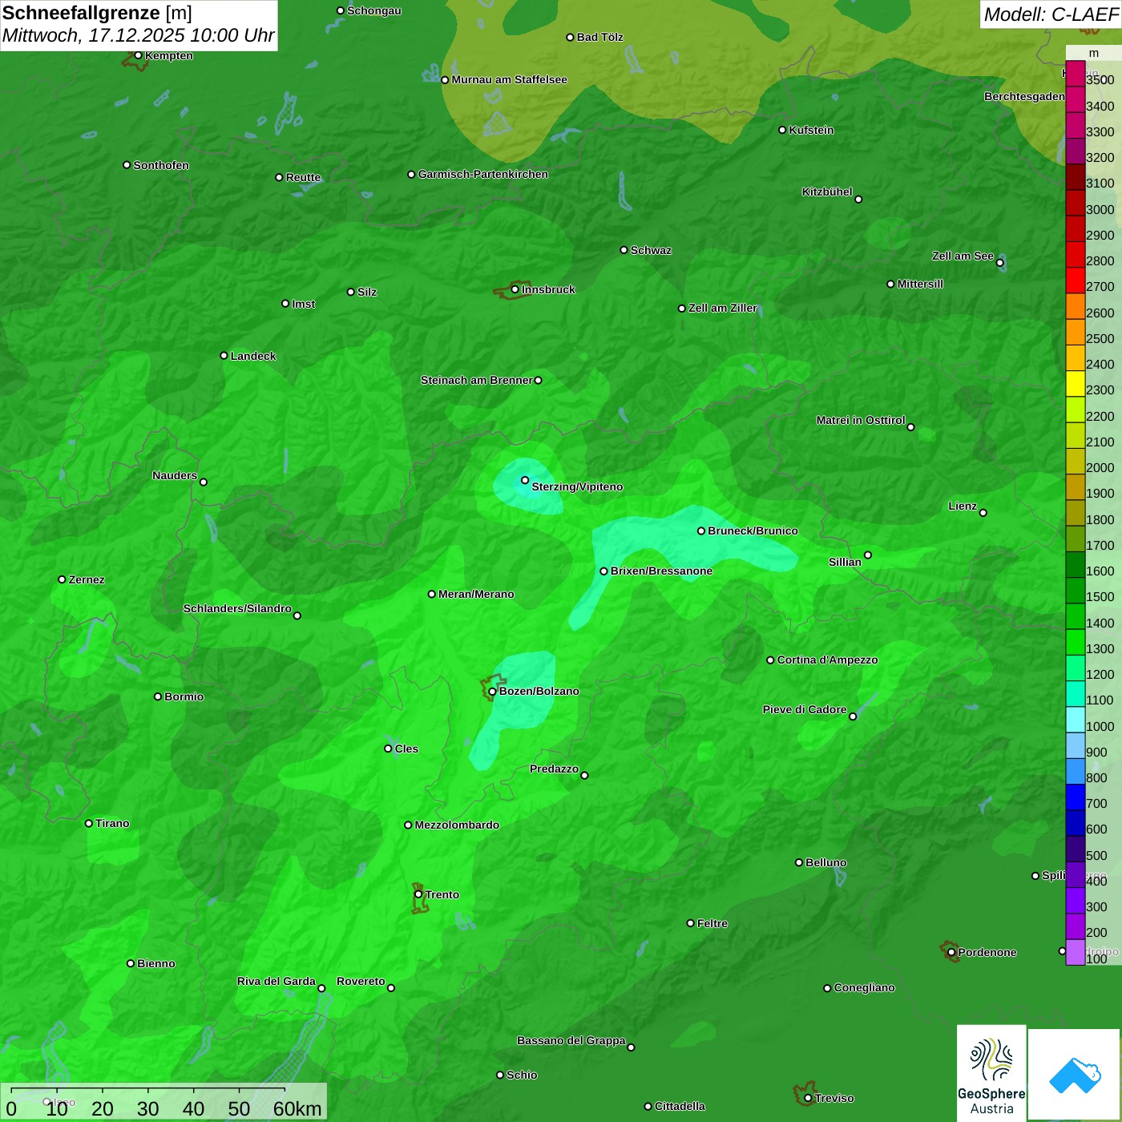Click the Schlanders/Silandro label

point(238,608)
